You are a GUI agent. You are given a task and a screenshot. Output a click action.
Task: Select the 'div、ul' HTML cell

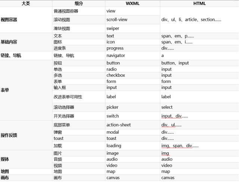[199, 125]
